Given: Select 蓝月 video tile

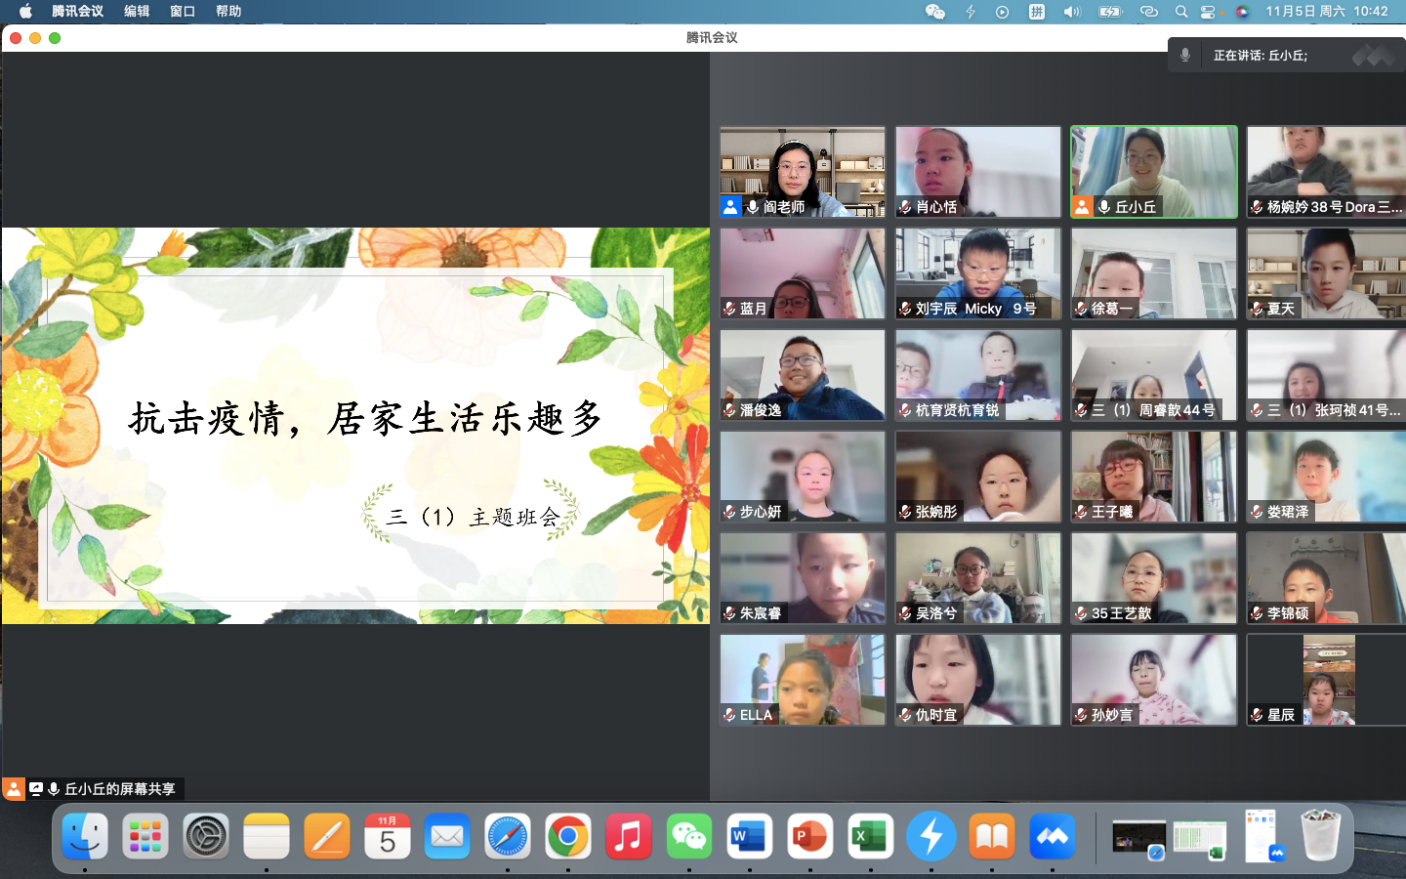Looking at the screenshot, I should point(803,273).
